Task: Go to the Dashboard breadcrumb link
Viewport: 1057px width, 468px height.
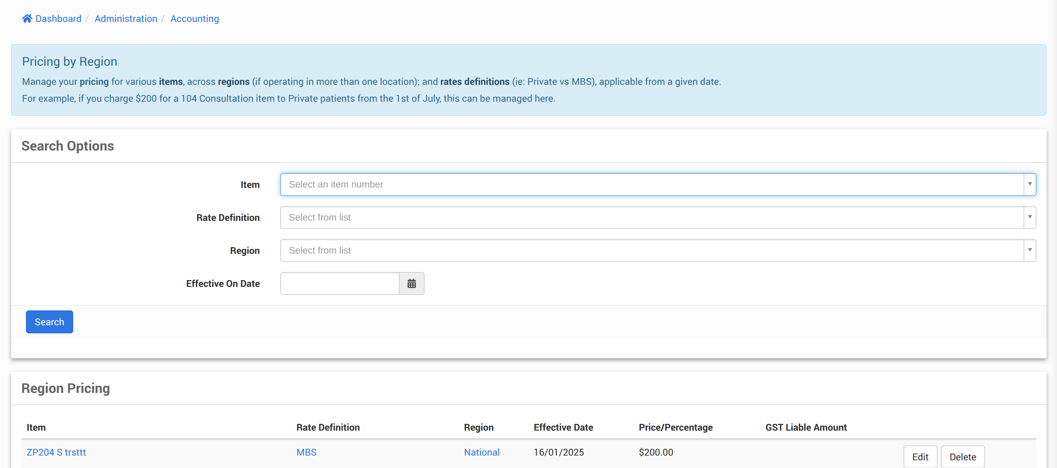Action: [58, 19]
